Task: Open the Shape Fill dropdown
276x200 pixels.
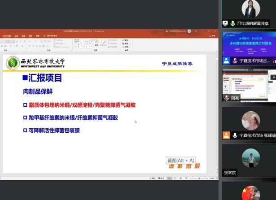Action: coord(112,40)
